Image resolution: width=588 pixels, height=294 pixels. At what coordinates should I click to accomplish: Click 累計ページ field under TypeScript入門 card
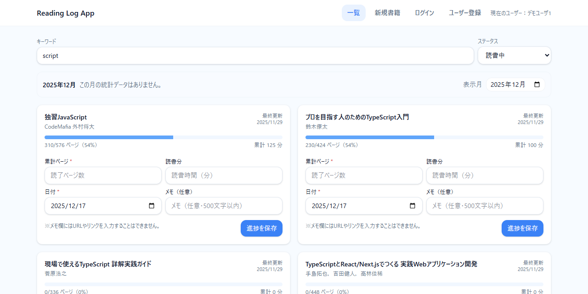coord(364,175)
